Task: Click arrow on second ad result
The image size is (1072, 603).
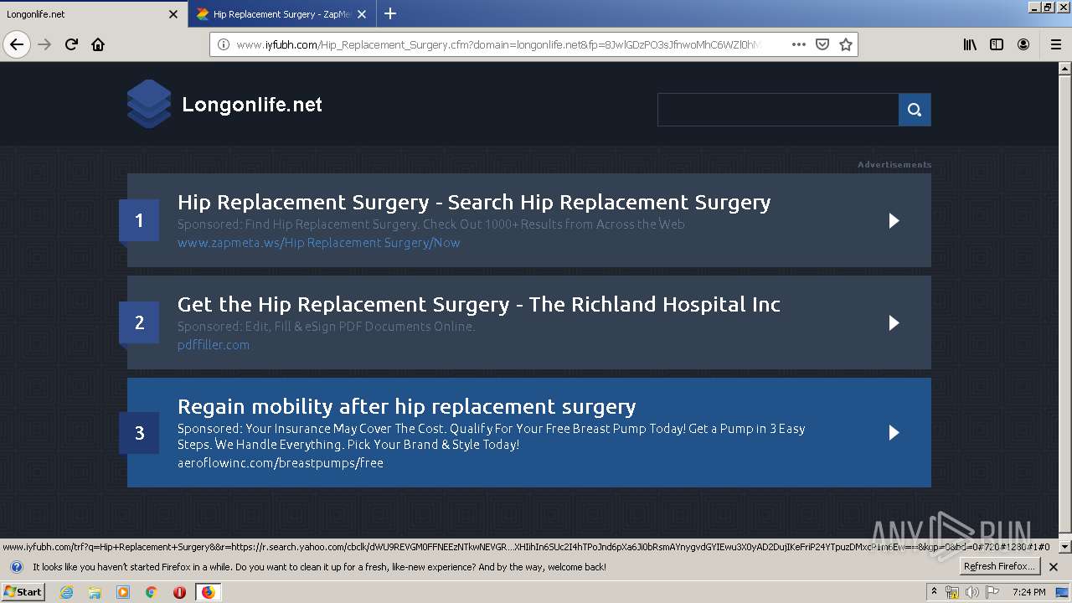Action: click(894, 322)
